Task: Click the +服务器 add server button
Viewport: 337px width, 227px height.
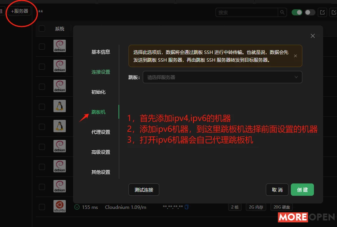Action: click(x=20, y=11)
